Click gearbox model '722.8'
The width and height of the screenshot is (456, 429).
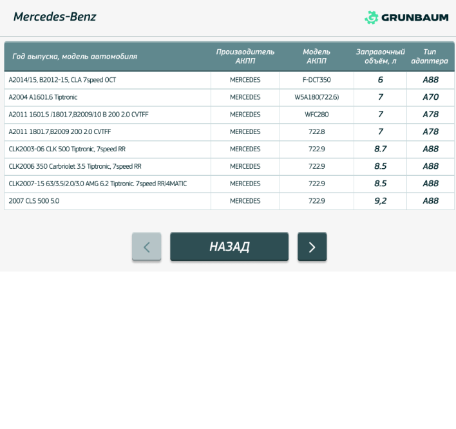coord(316,132)
